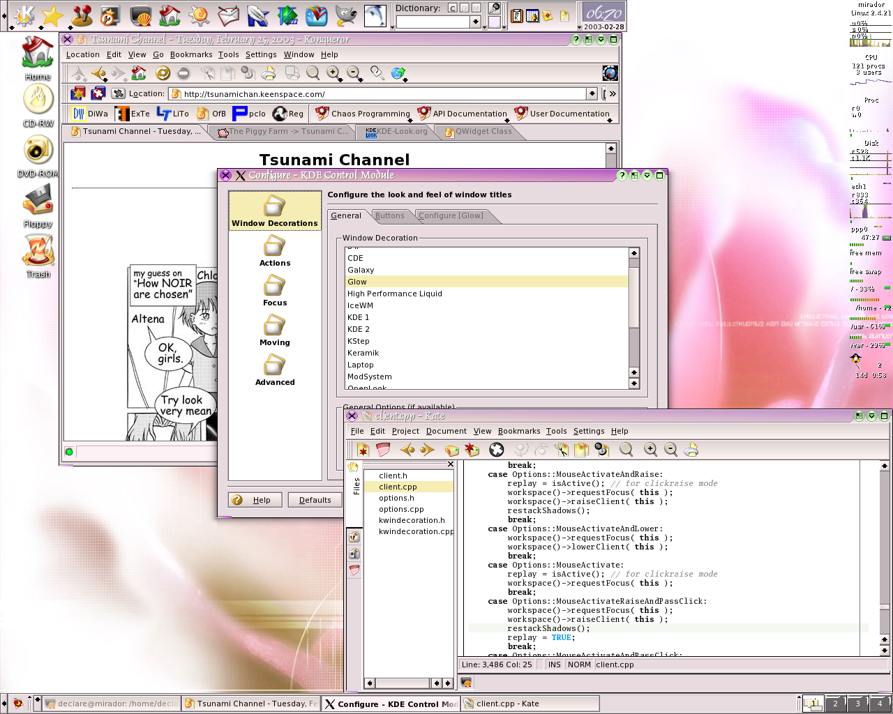The width and height of the screenshot is (893, 714).
Task: Select Focus in the Control Module sidebar
Action: point(275,291)
